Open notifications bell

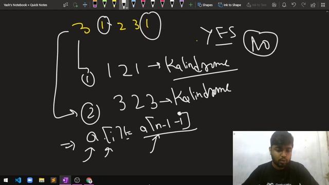(284, 5)
